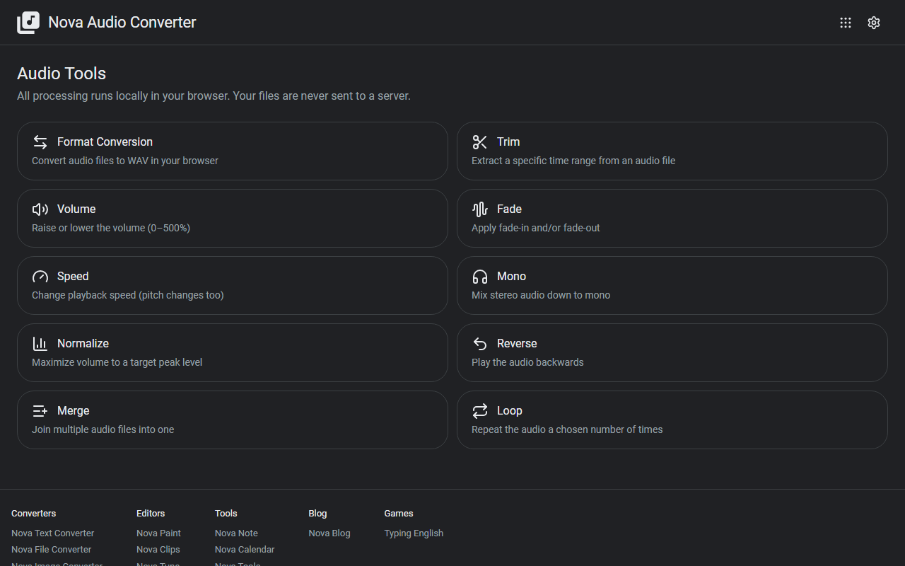
Task: Open the Speed tool title
Action: [73, 277]
